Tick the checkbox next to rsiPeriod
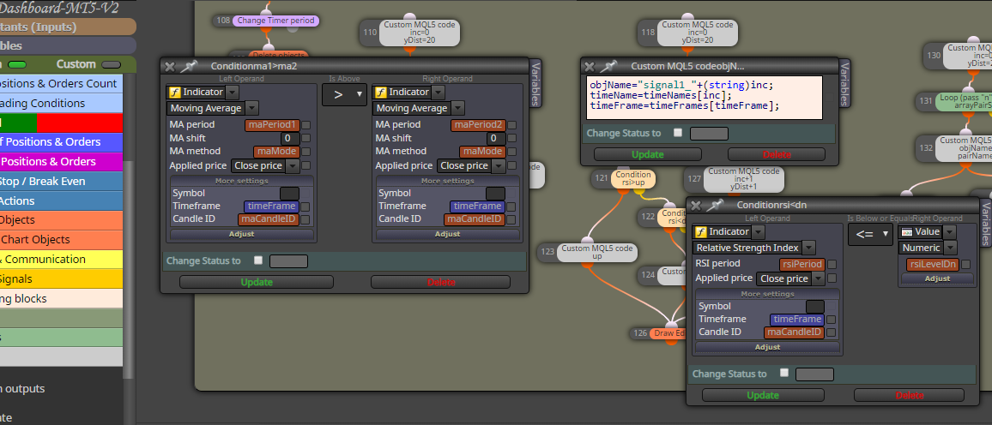Viewport: 992px width, 425px height. 832,265
